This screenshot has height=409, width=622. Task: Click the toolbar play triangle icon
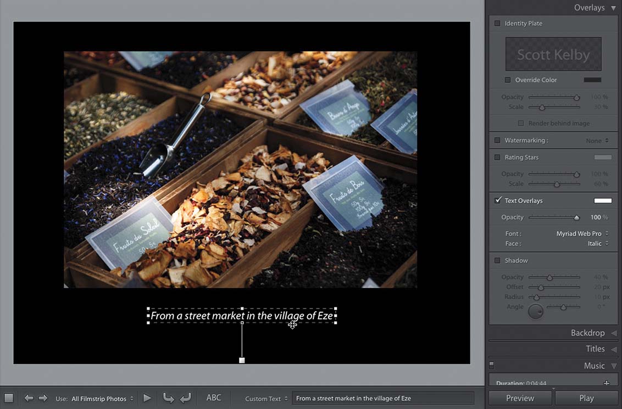point(147,398)
